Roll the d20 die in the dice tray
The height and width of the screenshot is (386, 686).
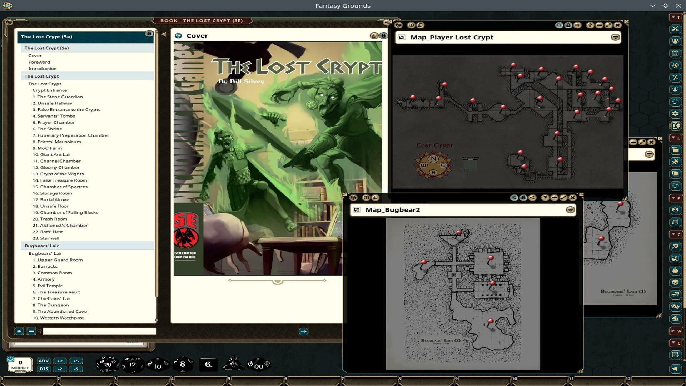pos(107,364)
